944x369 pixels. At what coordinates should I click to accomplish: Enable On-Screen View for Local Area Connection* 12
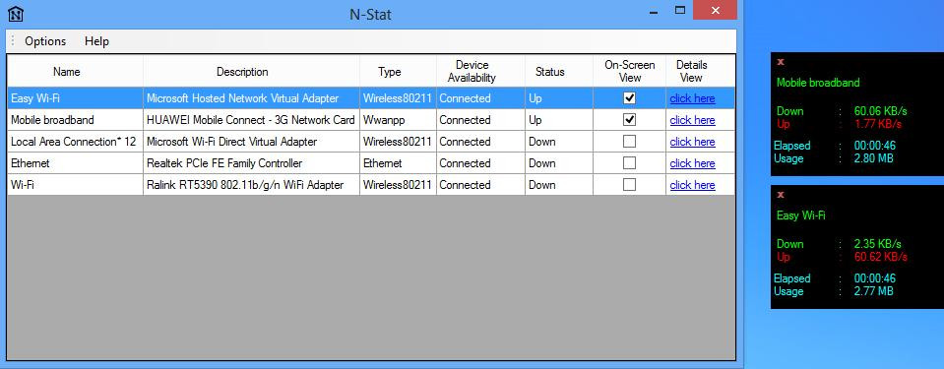[x=629, y=142]
